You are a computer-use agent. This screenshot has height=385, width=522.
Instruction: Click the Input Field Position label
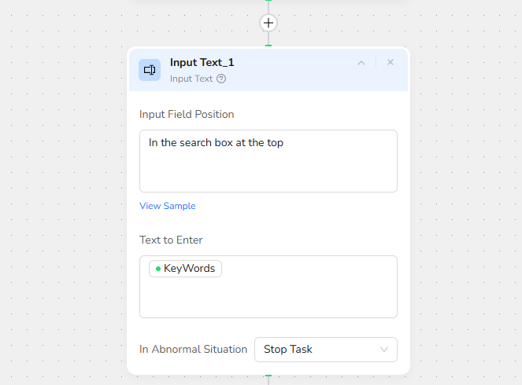pos(187,114)
